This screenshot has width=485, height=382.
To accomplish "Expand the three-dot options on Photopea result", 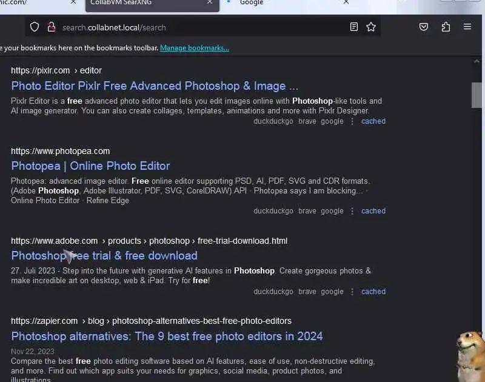I will (352, 211).
